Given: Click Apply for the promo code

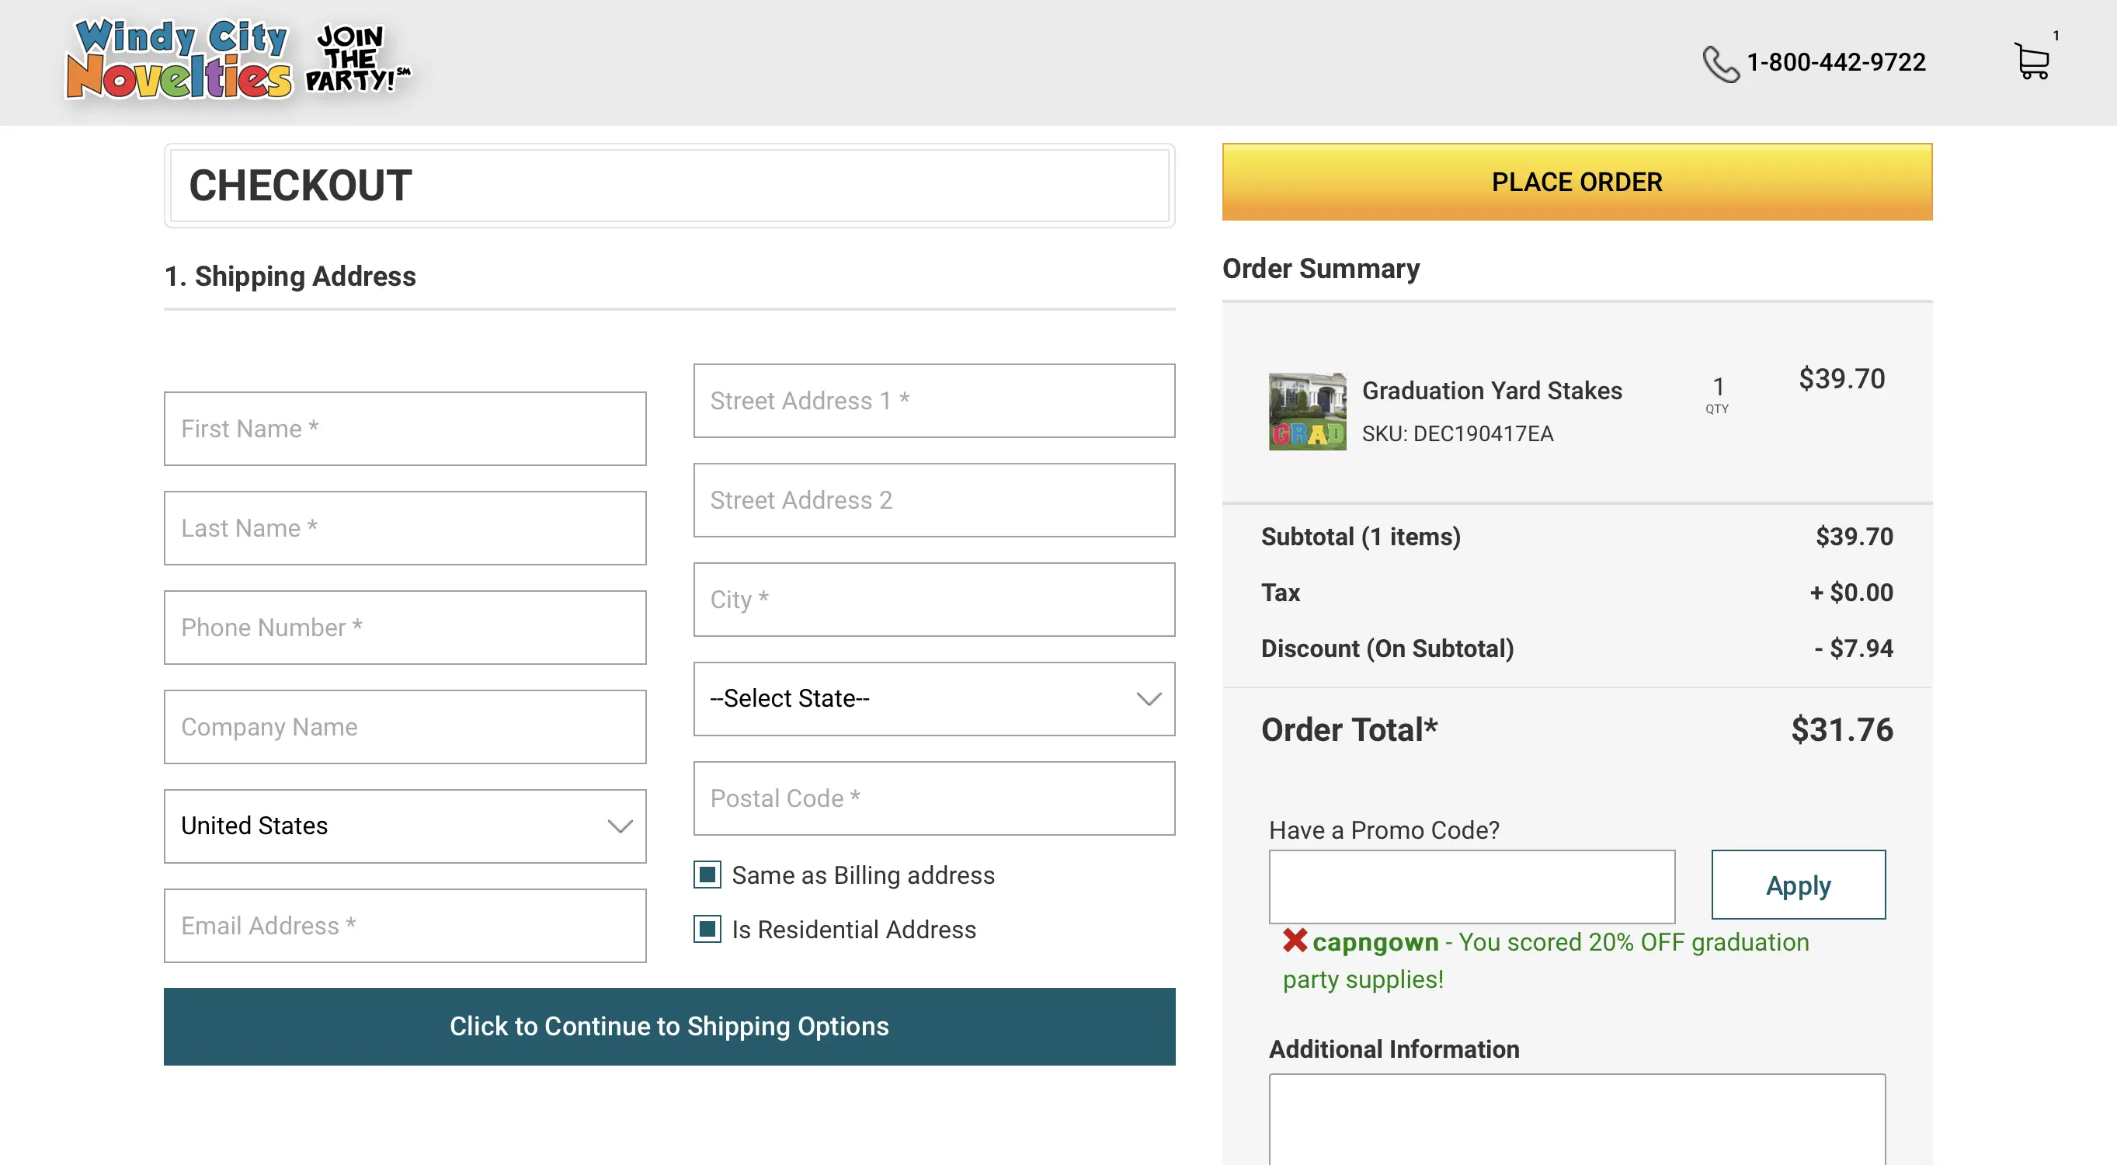Looking at the screenshot, I should tap(1797, 885).
